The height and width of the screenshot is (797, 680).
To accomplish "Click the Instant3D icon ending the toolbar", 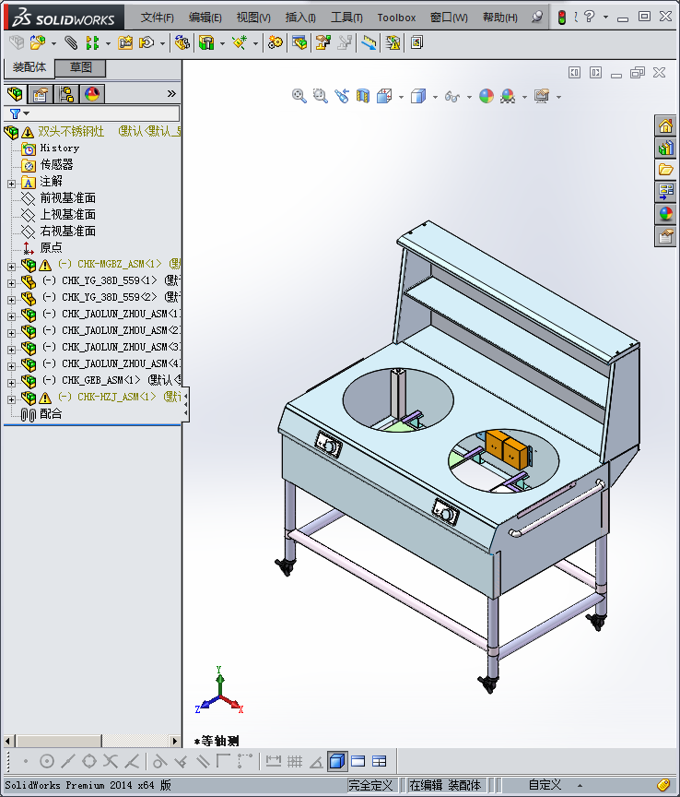I will click(417, 42).
